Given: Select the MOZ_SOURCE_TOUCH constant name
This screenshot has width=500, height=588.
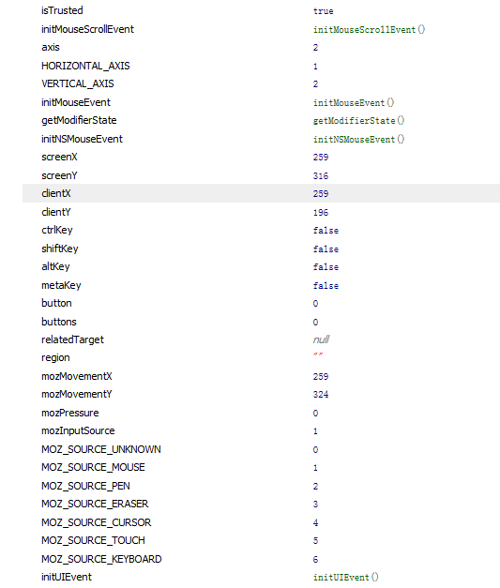Looking at the screenshot, I should (x=93, y=540).
